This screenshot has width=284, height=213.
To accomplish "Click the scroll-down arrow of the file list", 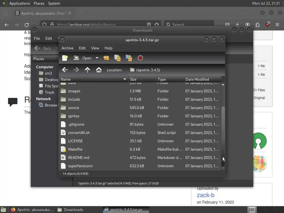I will (223, 168).
